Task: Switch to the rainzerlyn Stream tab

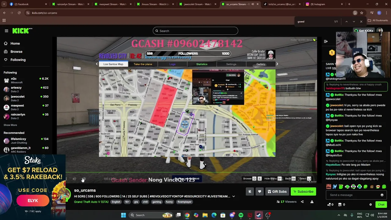Action: pos(71,4)
